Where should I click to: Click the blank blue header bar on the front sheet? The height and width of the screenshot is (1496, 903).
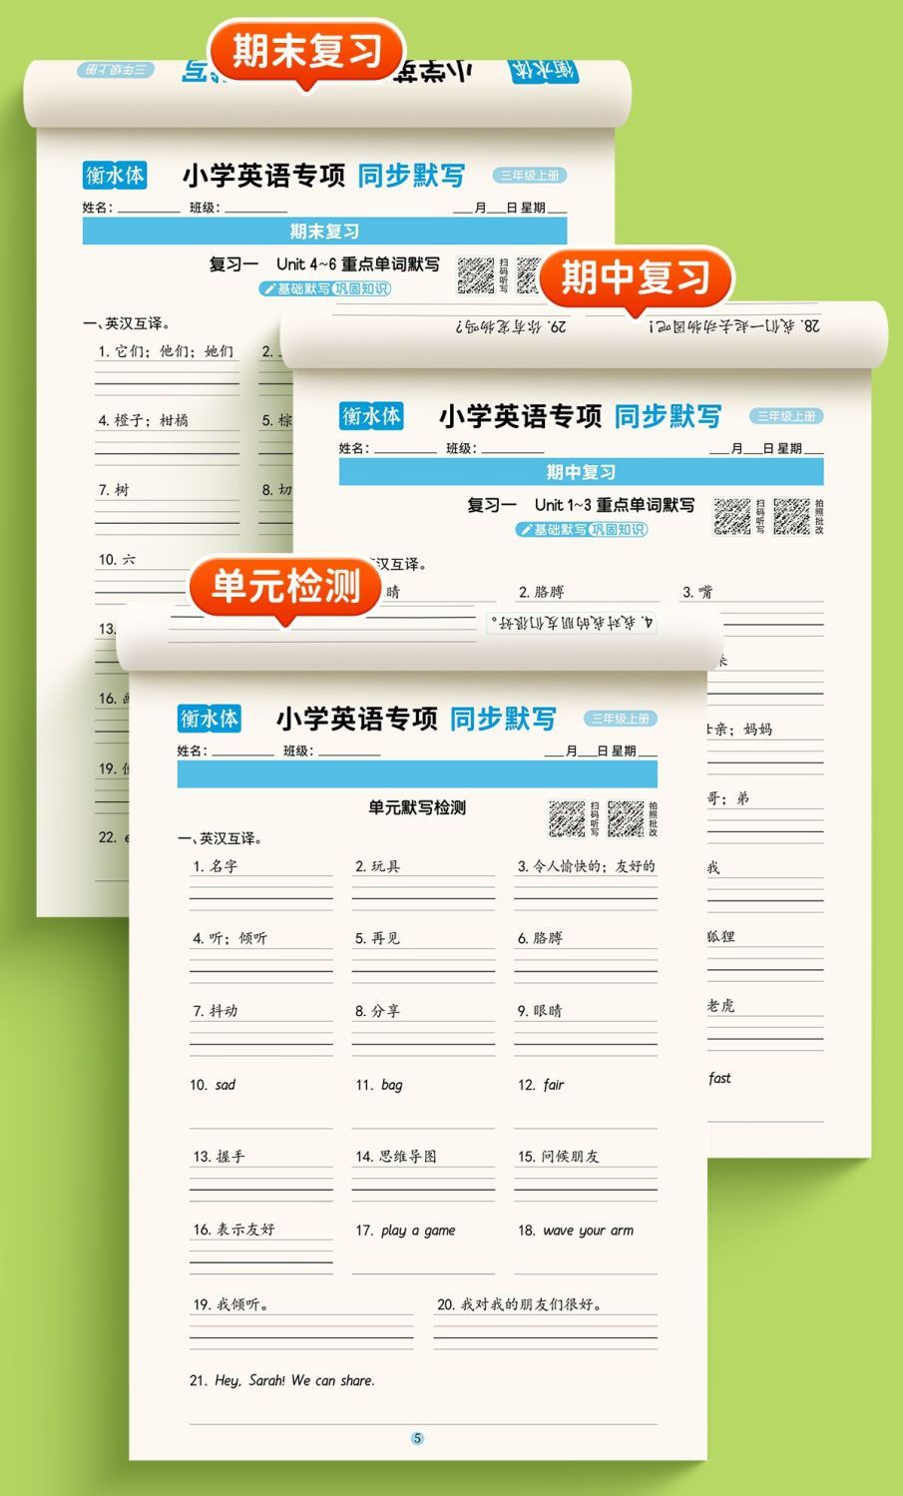coord(417,774)
